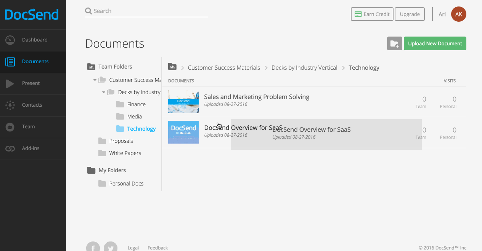Click the breadcrumb team folder root icon
The height and width of the screenshot is (251, 482).
click(x=172, y=67)
